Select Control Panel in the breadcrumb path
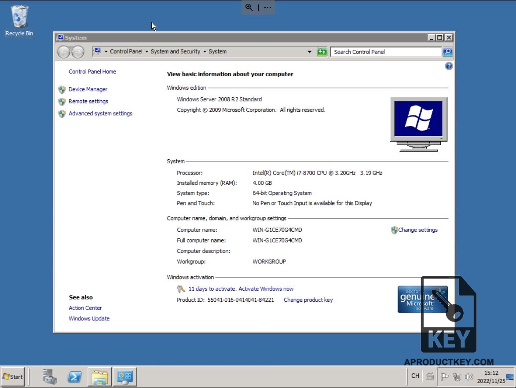This screenshot has height=388, width=516. (126, 51)
